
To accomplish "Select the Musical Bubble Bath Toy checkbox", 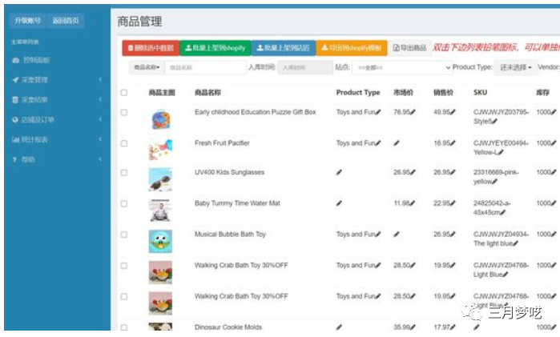I will [123, 235].
